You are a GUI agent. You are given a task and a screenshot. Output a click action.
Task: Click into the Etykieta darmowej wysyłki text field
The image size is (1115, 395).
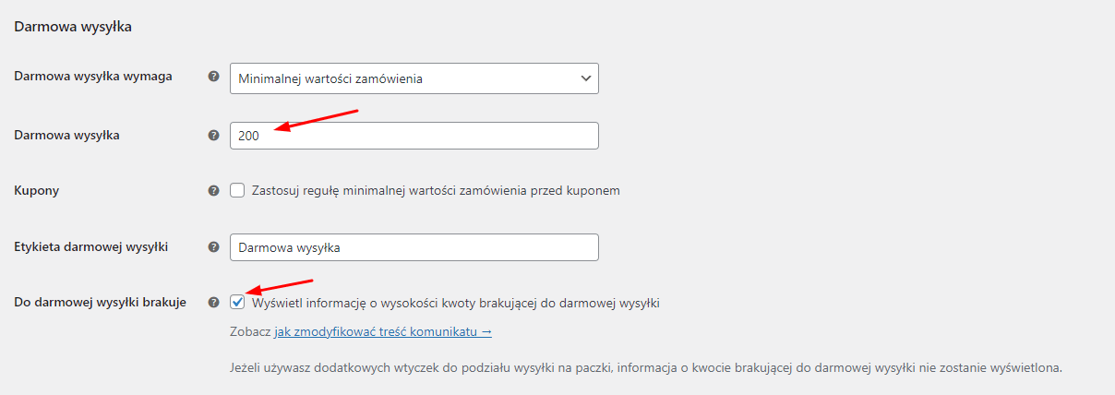414,247
